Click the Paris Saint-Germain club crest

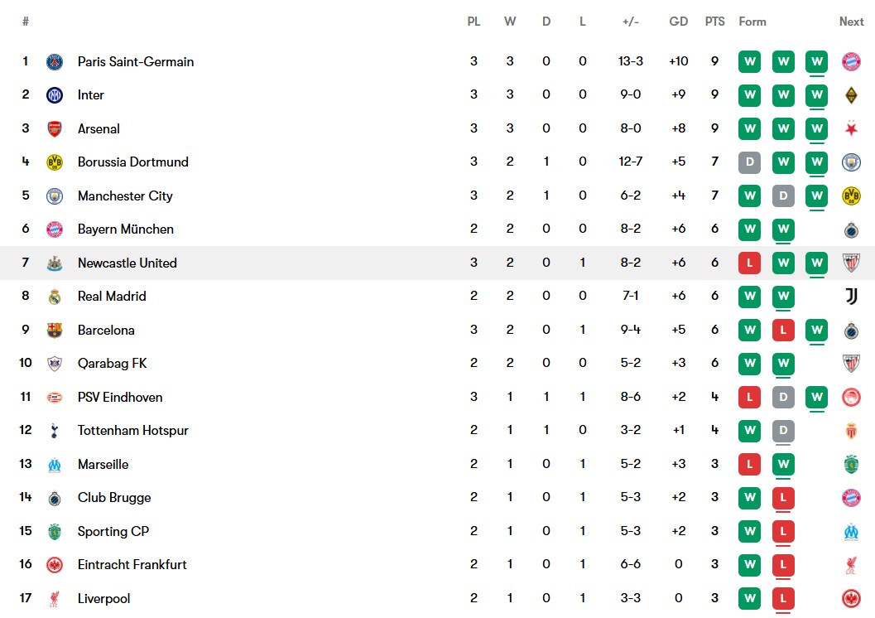pyautogui.click(x=55, y=61)
